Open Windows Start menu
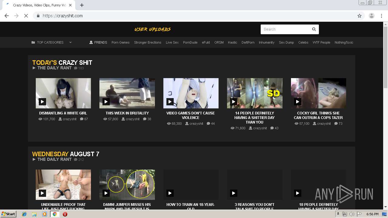388x218 pixels. pos(8,214)
